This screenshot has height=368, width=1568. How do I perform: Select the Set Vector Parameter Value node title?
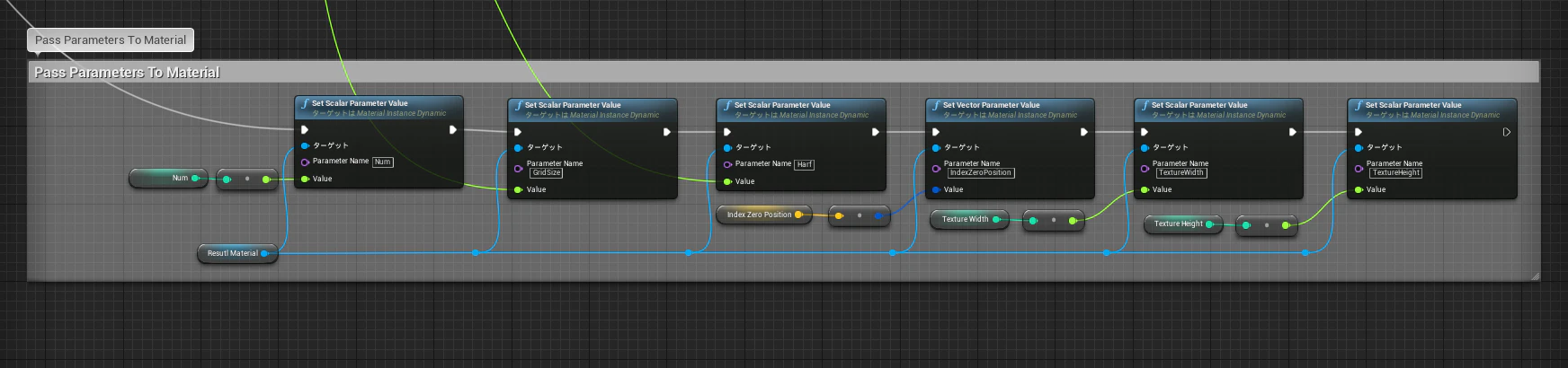click(991, 105)
